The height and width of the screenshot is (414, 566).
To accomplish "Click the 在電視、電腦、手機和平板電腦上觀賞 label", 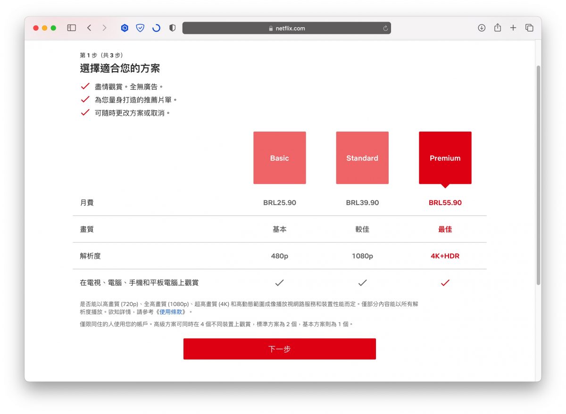I will coord(139,283).
